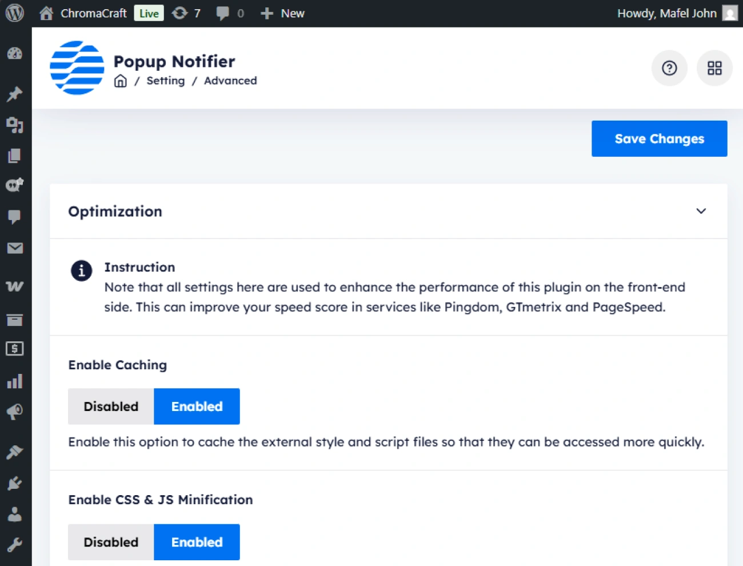Open the Analytics bar chart icon

15,381
